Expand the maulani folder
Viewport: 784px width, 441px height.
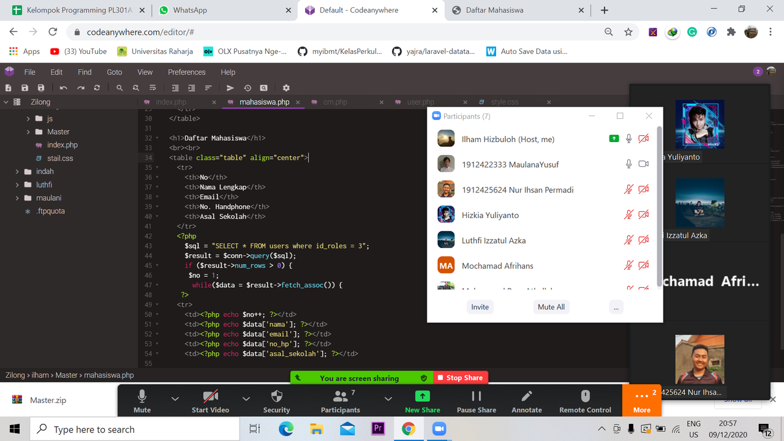17,198
